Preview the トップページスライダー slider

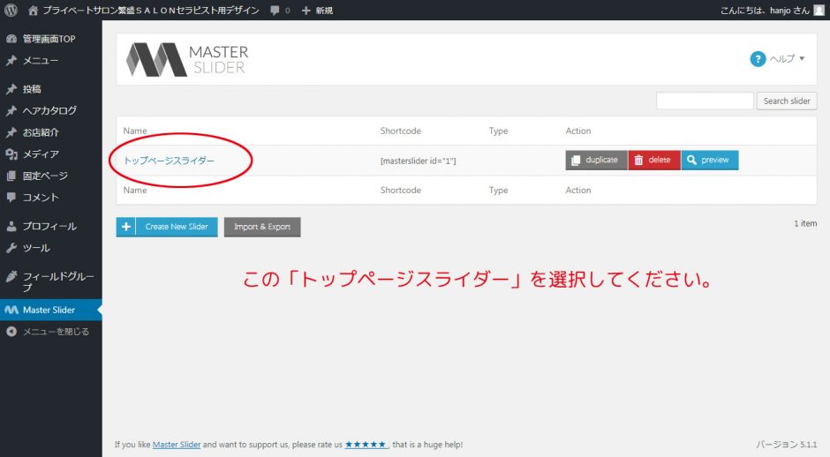(x=709, y=160)
